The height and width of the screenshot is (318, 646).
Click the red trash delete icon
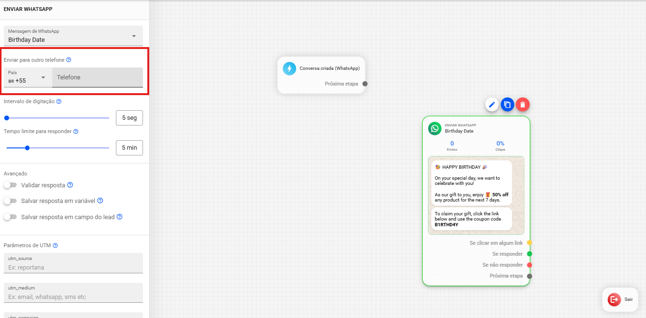[x=522, y=105]
